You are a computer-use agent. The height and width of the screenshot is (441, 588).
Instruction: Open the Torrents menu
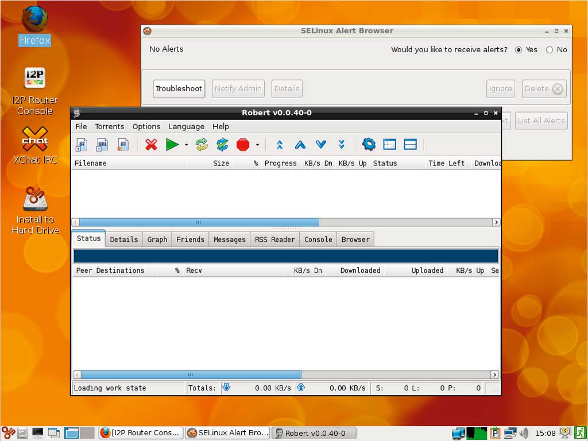click(110, 126)
